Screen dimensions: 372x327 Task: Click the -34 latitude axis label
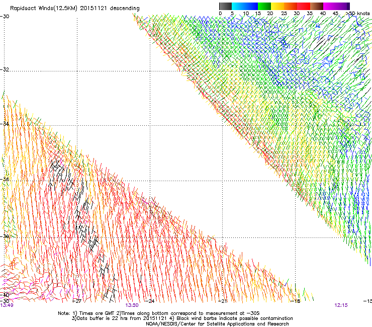(5, 124)
